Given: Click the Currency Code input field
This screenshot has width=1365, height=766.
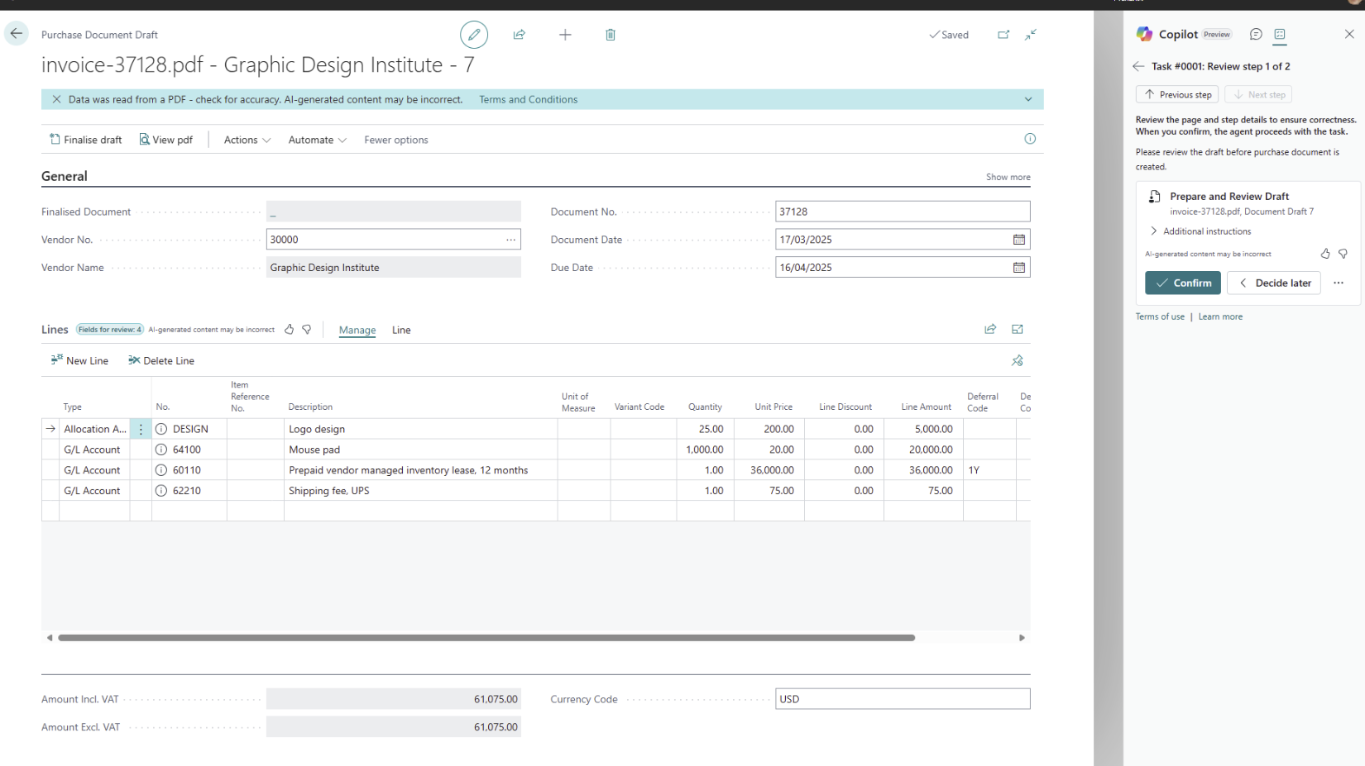Looking at the screenshot, I should click(x=903, y=699).
